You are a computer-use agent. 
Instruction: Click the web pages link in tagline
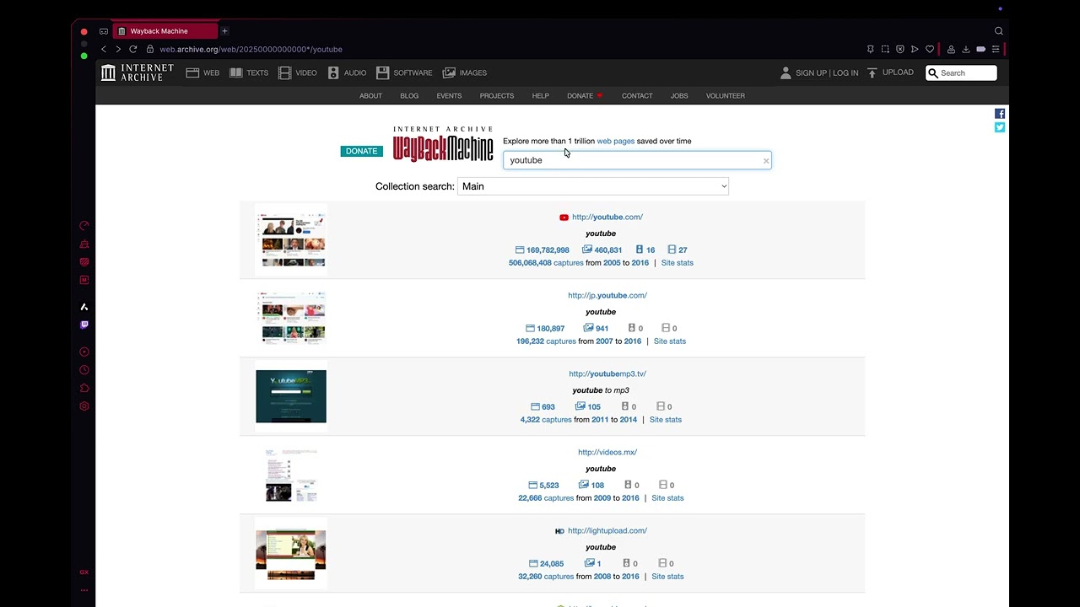click(616, 141)
